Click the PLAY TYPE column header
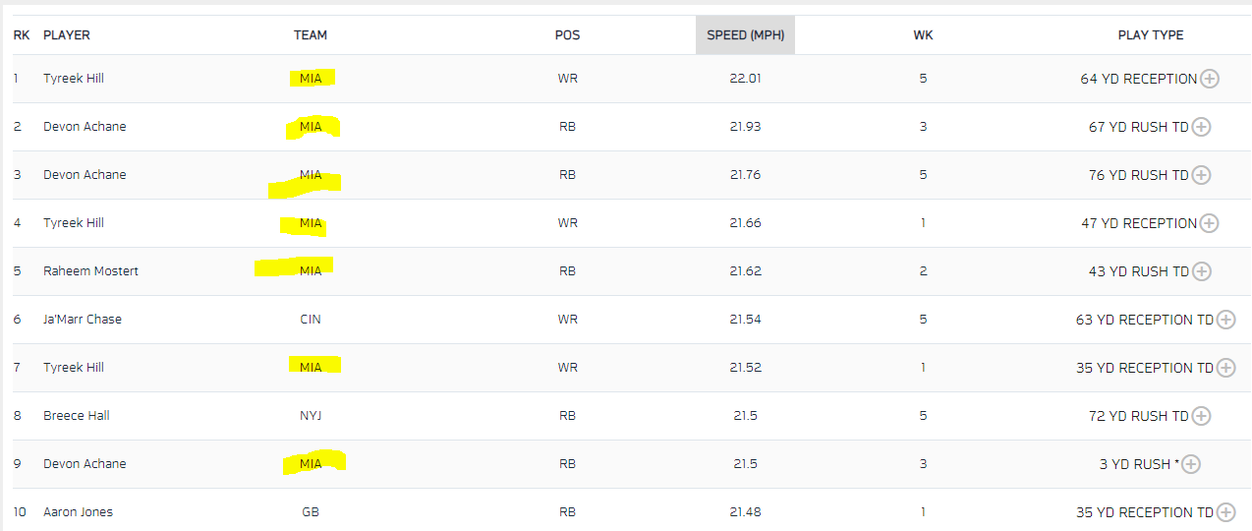This screenshot has width=1252, height=531. [x=1151, y=34]
